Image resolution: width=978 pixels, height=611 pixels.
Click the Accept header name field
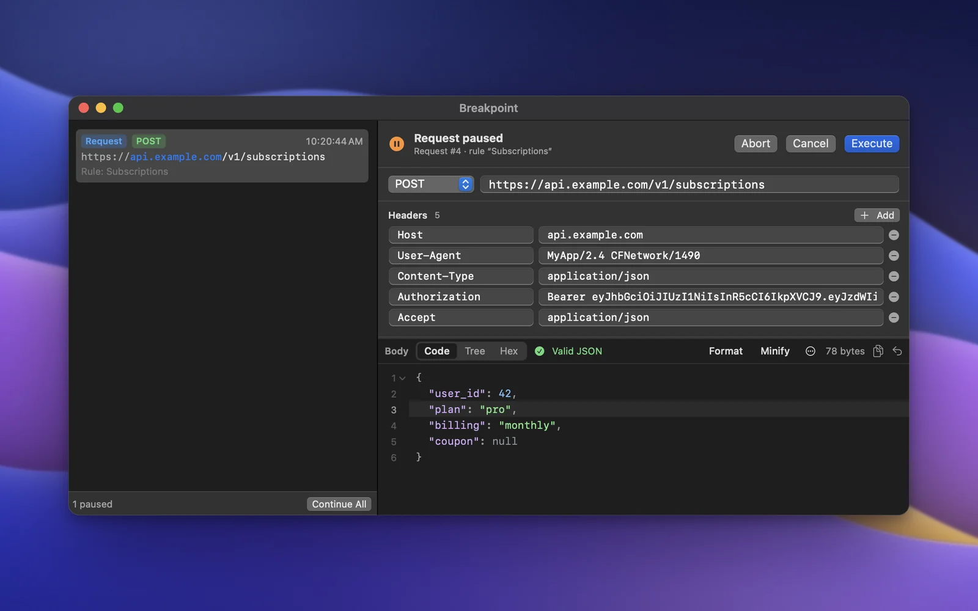coord(461,318)
